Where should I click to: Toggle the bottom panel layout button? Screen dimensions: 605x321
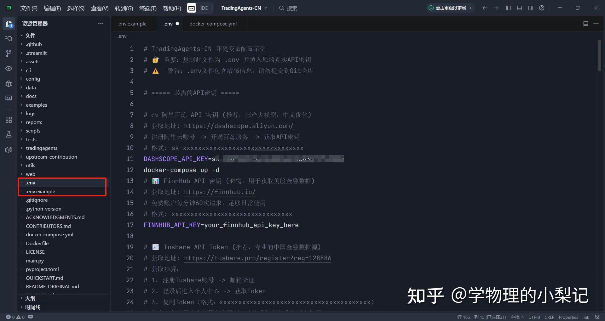point(520,8)
